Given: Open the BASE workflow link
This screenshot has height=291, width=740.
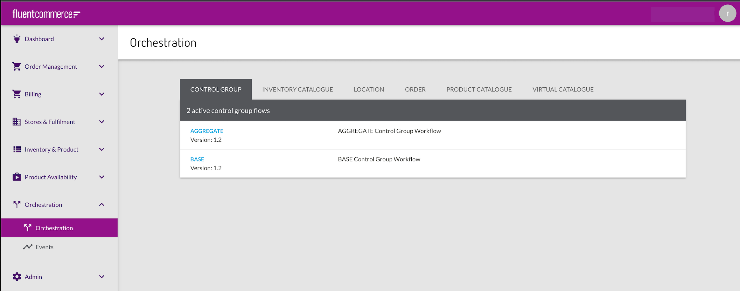Looking at the screenshot, I should (197, 159).
